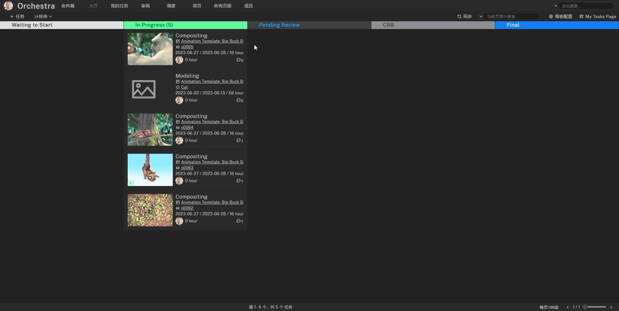Screen dimensions: 619x311
Task: Click assignee avatar on s0065 card
Action: point(179,60)
